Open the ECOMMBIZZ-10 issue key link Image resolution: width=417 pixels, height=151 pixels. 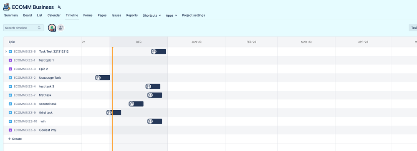tap(25, 121)
